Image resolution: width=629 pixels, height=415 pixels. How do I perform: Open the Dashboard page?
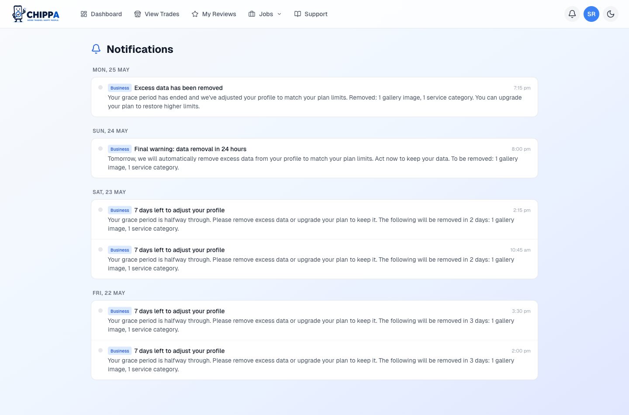point(101,14)
